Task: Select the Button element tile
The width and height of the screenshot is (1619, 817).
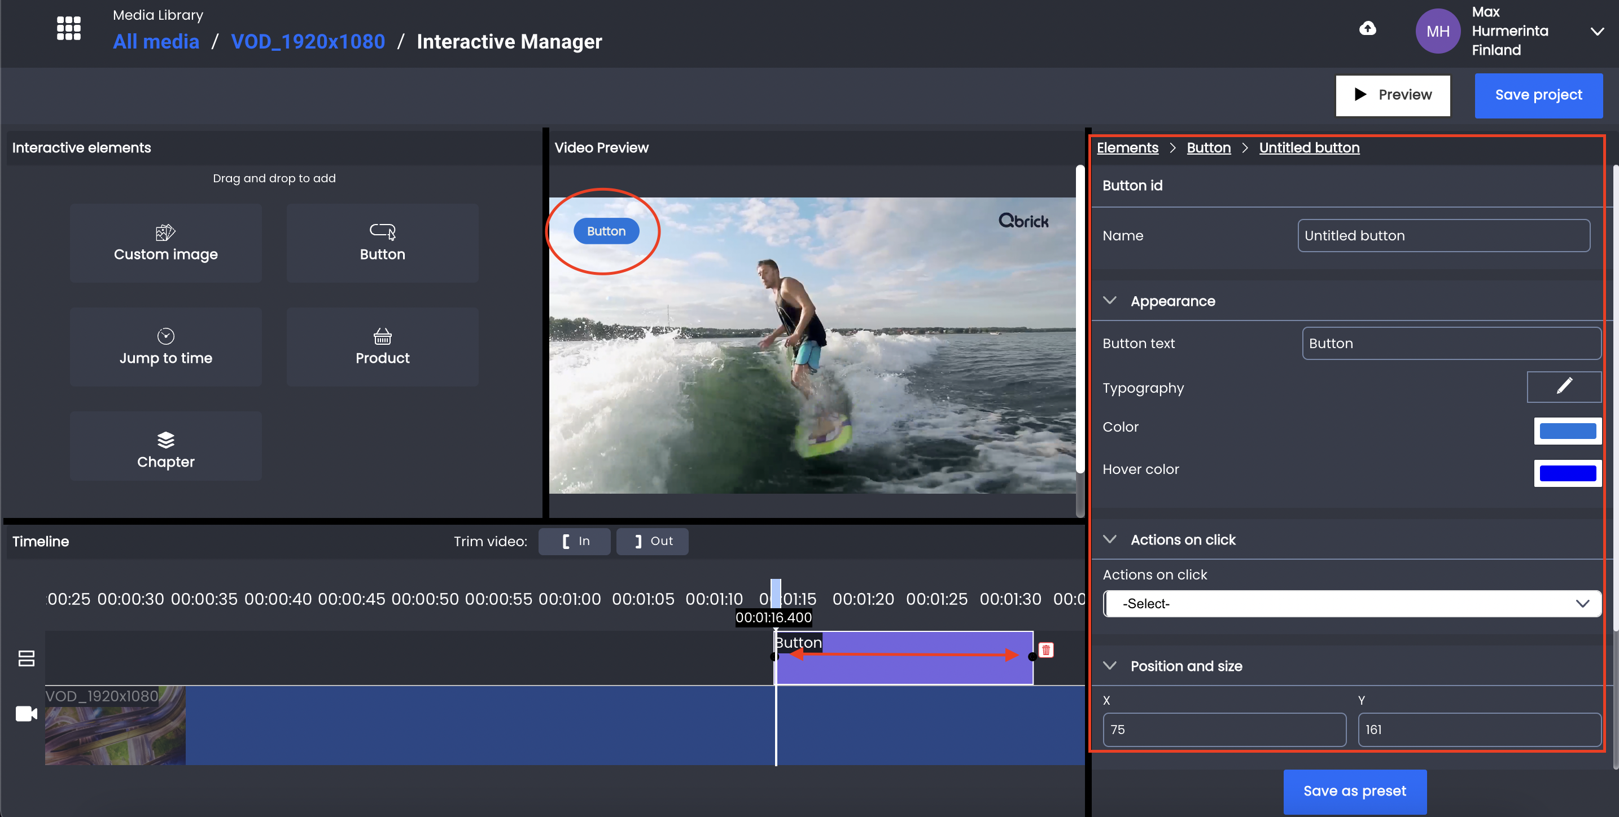Action: coord(382,243)
